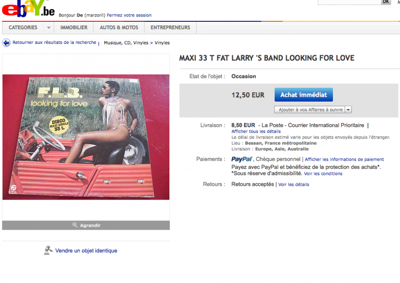The width and height of the screenshot is (400, 283).
Task: Click the Achat immédiat button
Action: [x=304, y=94]
